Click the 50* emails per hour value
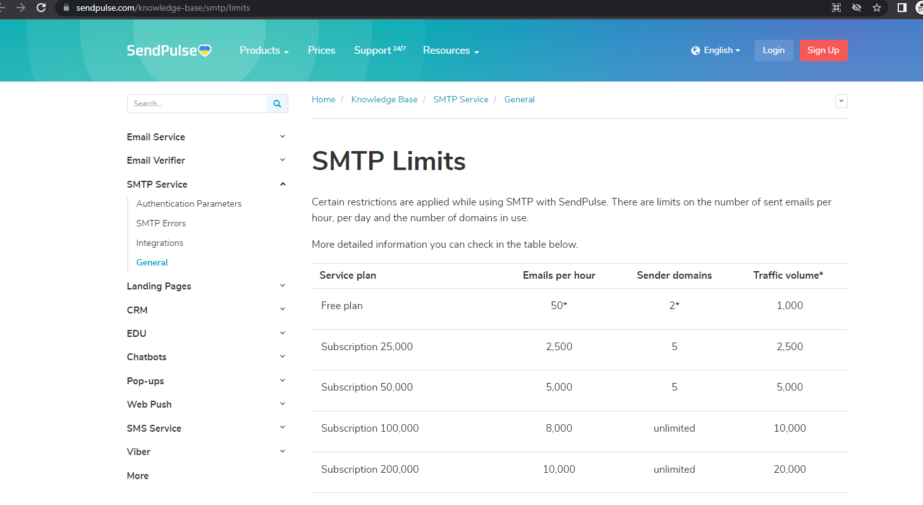 [559, 306]
